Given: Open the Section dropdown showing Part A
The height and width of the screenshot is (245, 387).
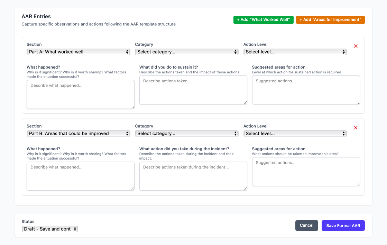Looking at the screenshot, I should pyautogui.click(x=79, y=52).
